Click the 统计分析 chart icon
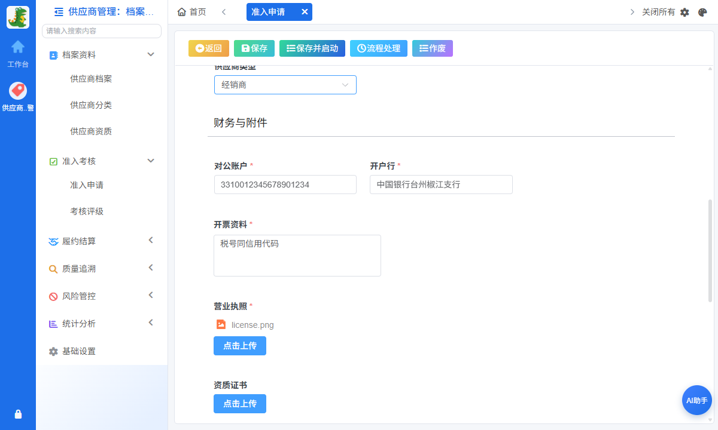718x430 pixels. coord(53,324)
